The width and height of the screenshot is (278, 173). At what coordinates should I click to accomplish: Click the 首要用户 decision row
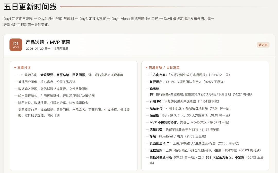185,82
